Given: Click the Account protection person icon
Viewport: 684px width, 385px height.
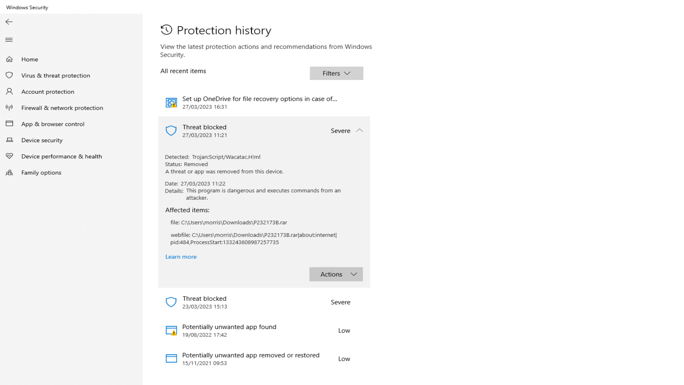Looking at the screenshot, I should point(9,92).
